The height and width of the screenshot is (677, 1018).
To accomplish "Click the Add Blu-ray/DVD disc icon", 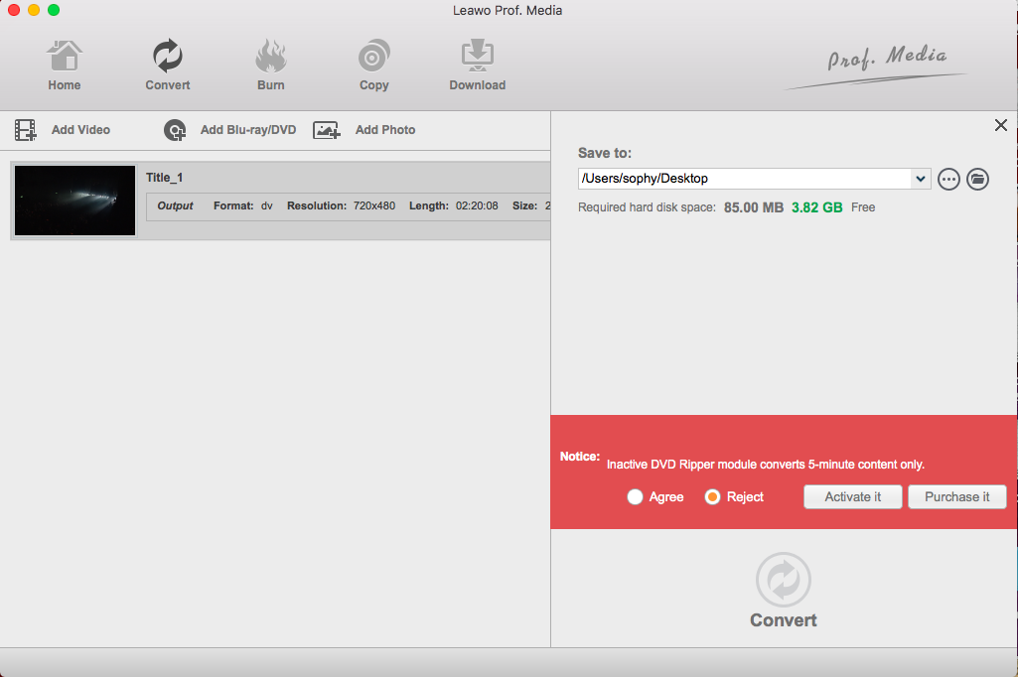I will (x=175, y=130).
